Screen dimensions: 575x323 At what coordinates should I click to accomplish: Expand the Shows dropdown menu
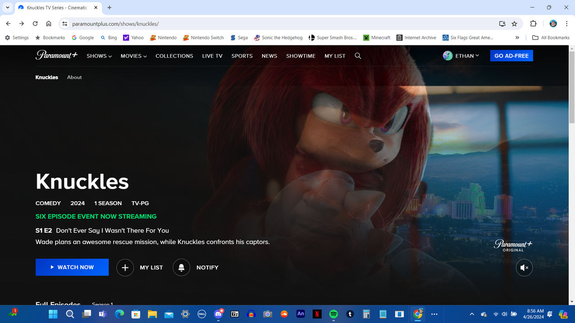pyautogui.click(x=99, y=56)
